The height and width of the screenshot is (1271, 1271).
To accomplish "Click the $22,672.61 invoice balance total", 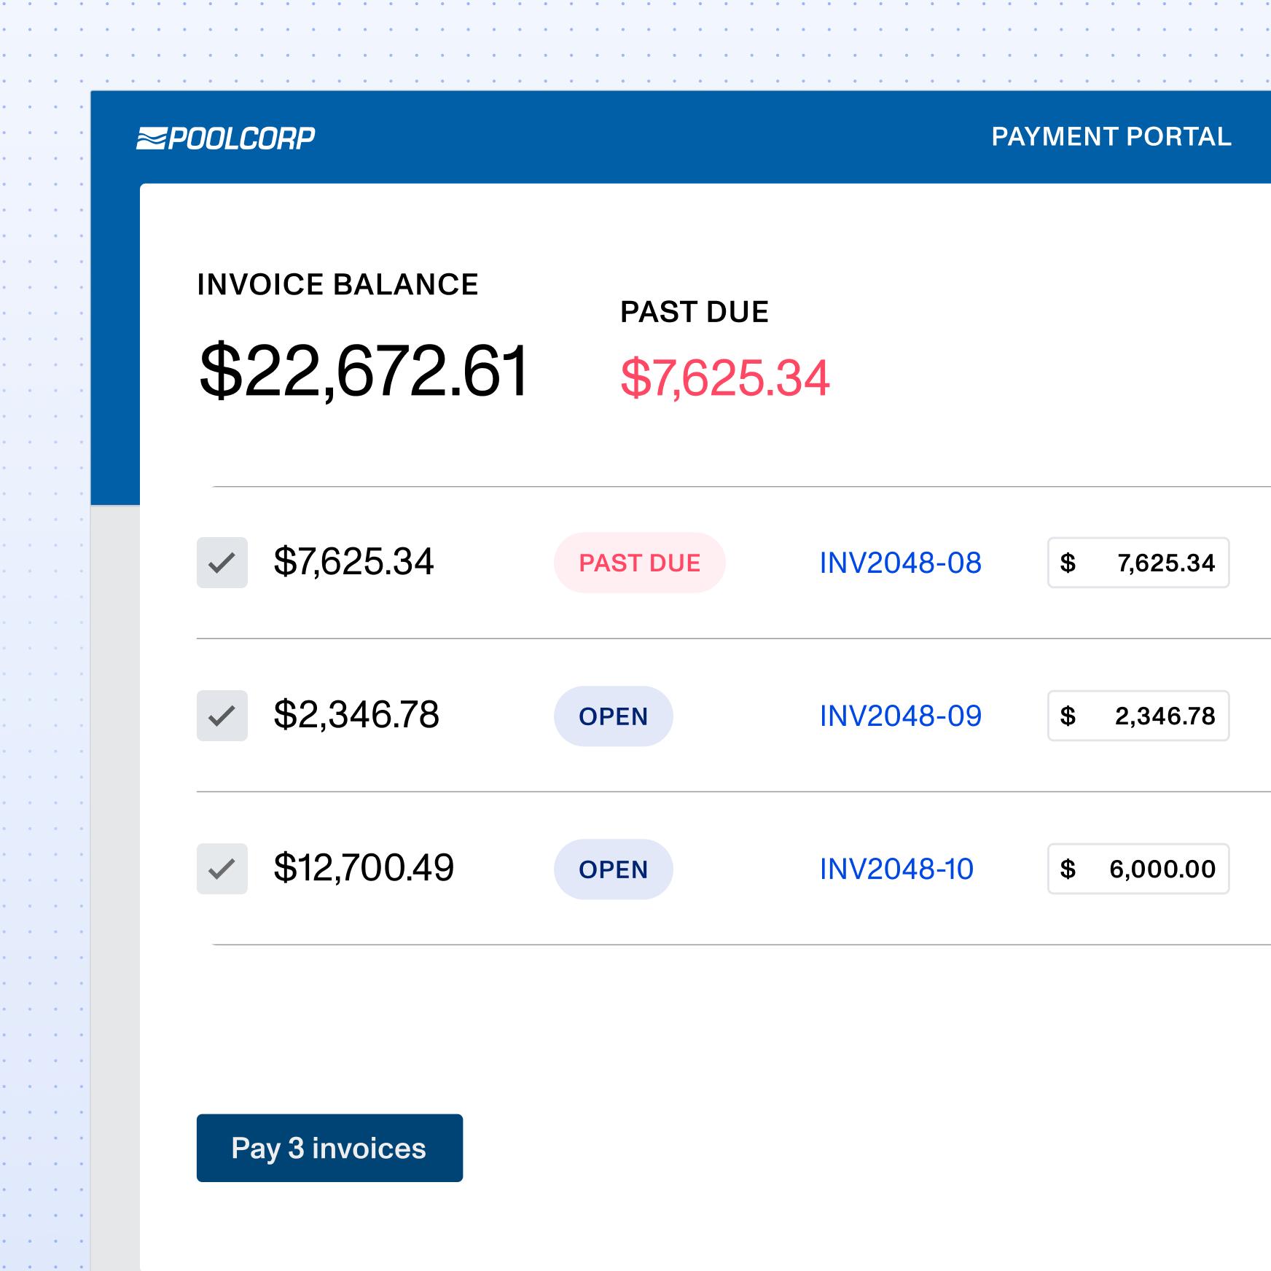I will (364, 370).
